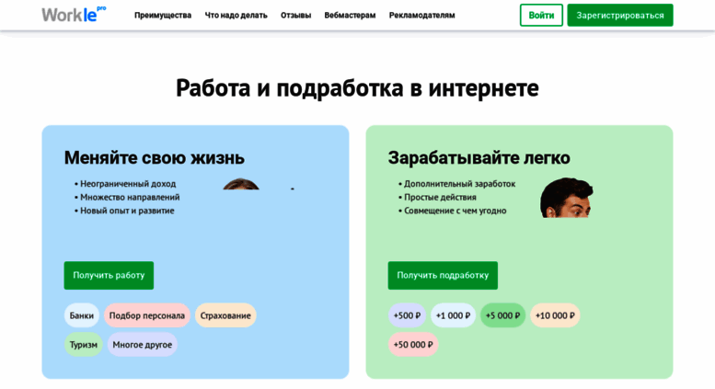Click the partial head image in blue card
715x389 pixels.
tap(241, 184)
